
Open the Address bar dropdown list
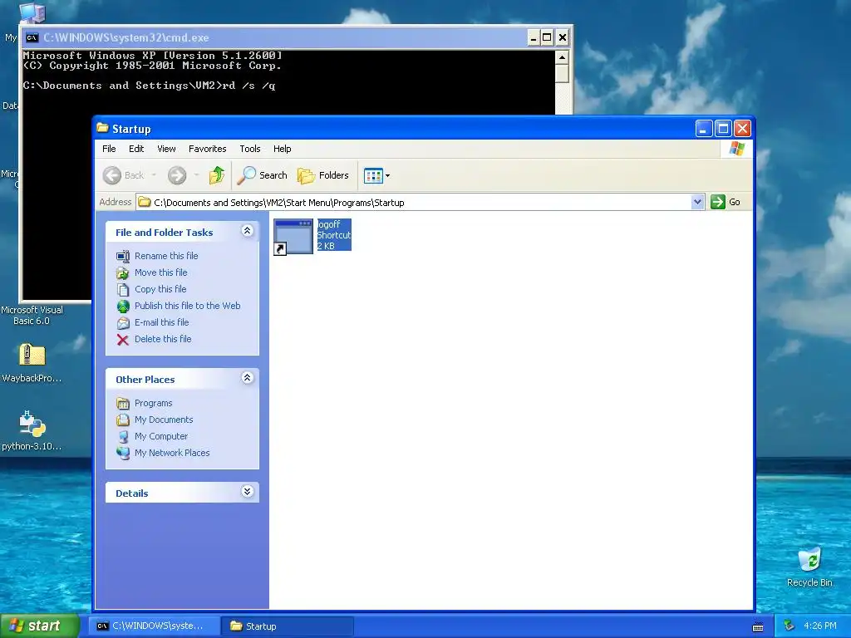(x=697, y=203)
